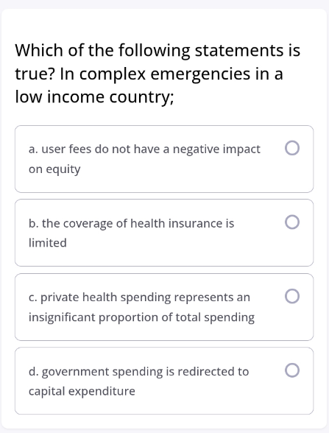The image size is (329, 433).
Task: Choose the card mentioning 'capital expenditure'
Action: (x=164, y=381)
